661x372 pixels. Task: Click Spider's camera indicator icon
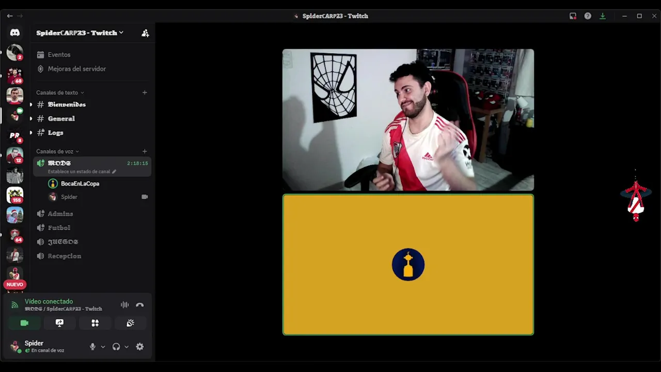tap(145, 197)
